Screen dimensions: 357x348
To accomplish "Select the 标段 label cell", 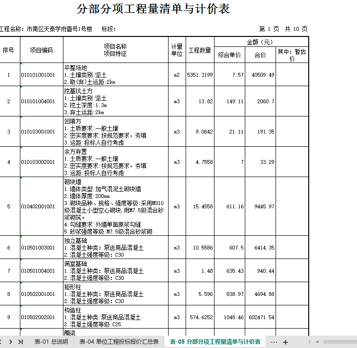I will 108,29.
